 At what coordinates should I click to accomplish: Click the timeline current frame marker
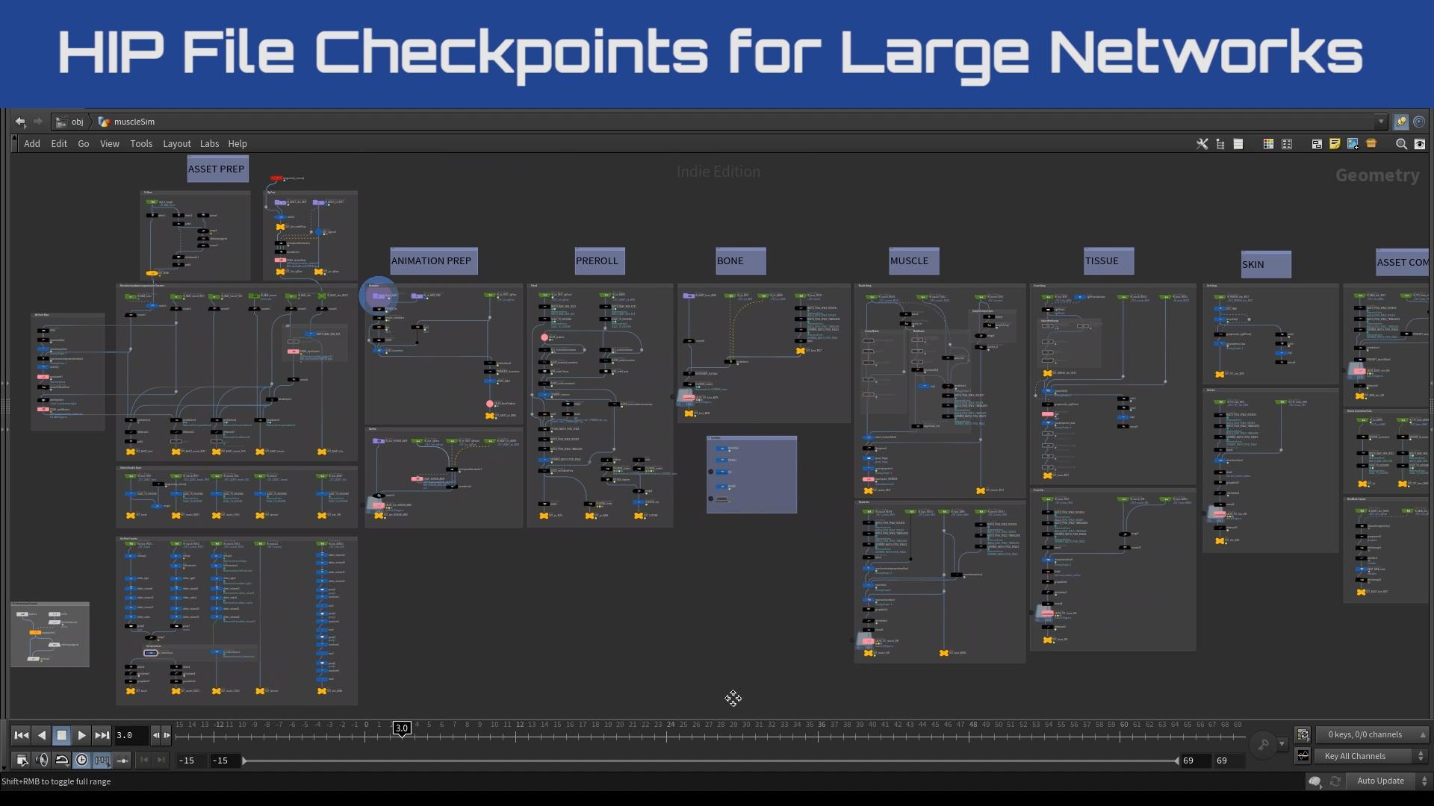point(401,726)
